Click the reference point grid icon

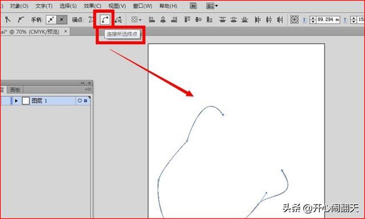click(294, 20)
